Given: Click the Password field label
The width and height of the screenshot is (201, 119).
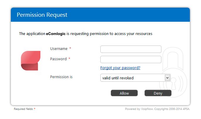Looking at the screenshot, I should pos(58,59).
